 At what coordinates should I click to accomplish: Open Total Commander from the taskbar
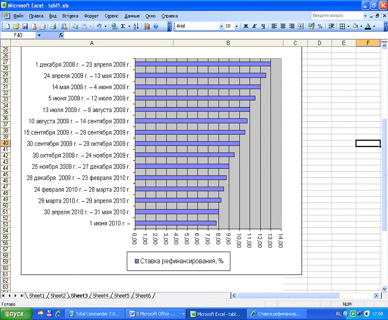point(96,314)
